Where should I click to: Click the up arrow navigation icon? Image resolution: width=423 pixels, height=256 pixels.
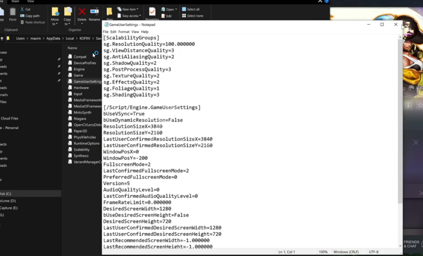[2, 38]
